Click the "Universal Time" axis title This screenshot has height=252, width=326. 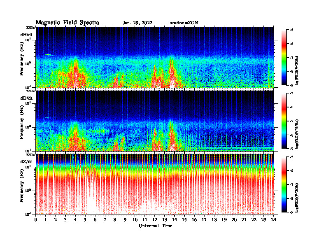tap(155, 226)
